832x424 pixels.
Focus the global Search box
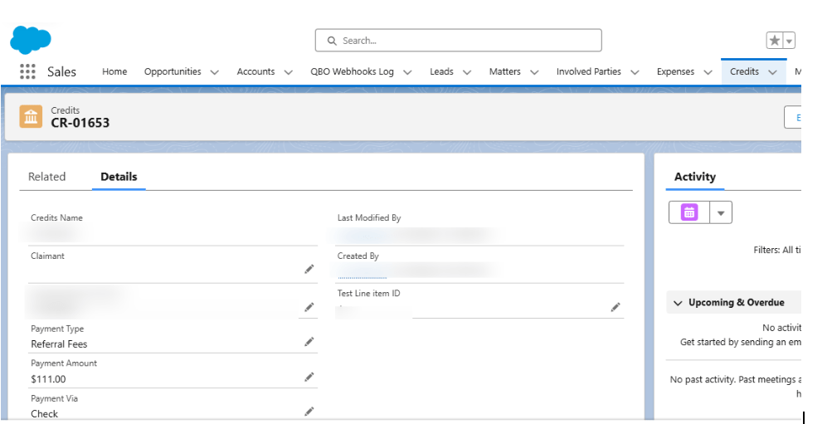(459, 41)
